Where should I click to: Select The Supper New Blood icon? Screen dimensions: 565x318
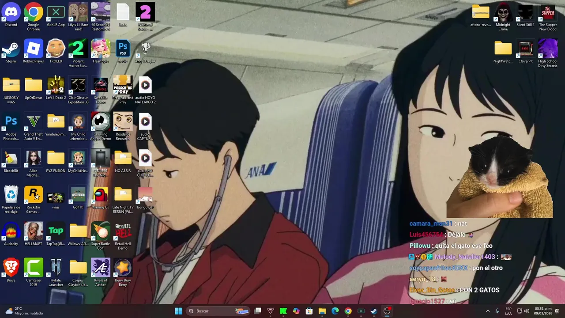(x=548, y=17)
